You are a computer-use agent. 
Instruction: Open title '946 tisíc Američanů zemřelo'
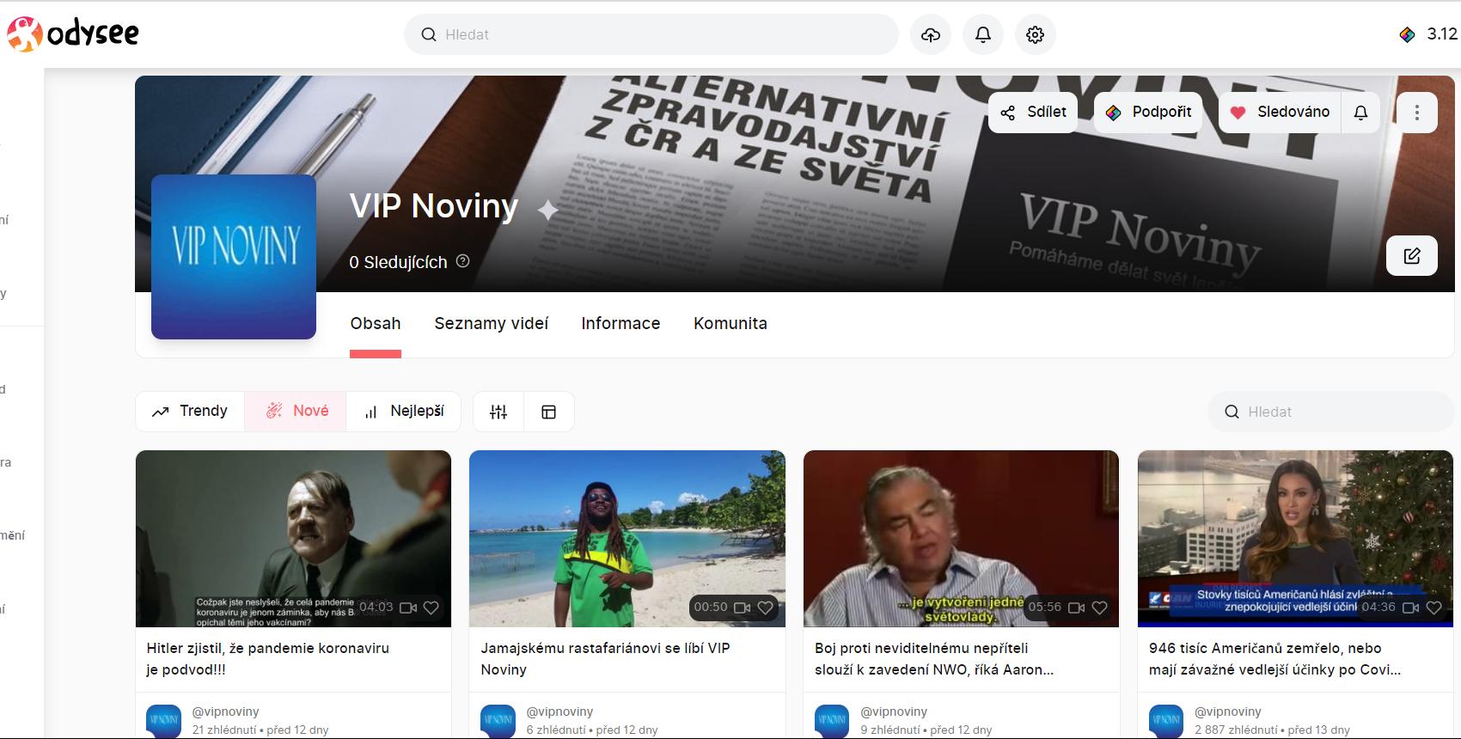(1275, 659)
